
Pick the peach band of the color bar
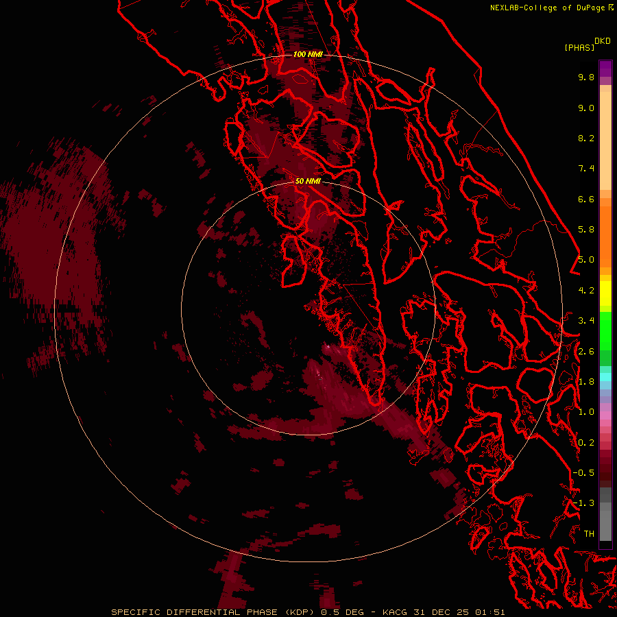[x=605, y=141]
